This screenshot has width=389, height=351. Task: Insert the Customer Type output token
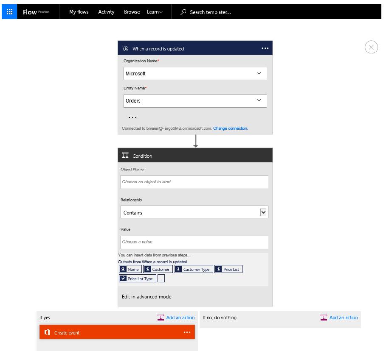[194, 269]
